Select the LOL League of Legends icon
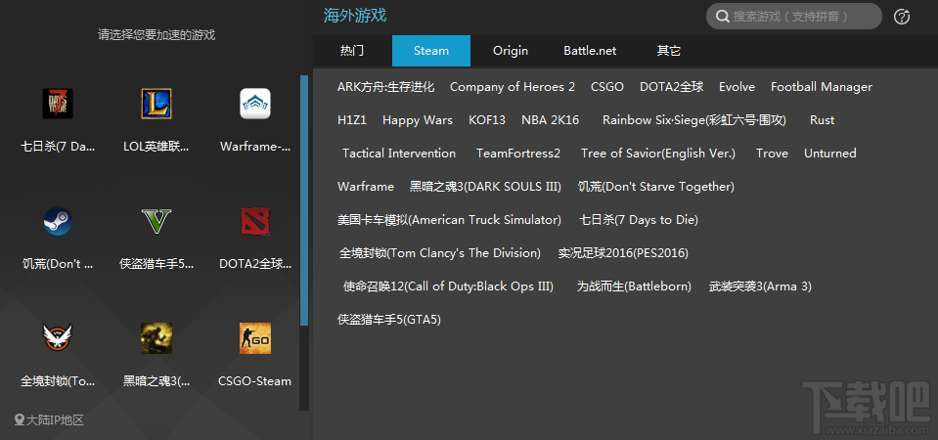 click(156, 104)
